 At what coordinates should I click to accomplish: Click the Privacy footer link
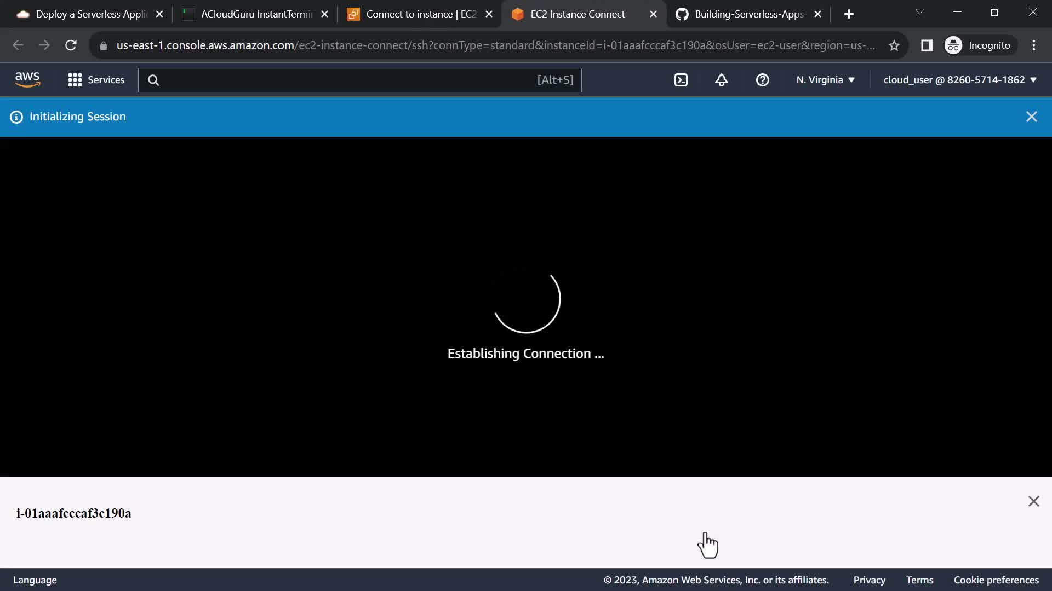pos(869,580)
